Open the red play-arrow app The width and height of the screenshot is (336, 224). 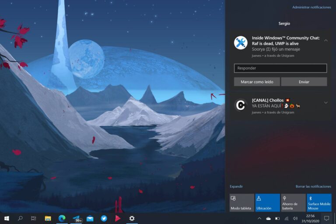[x=118, y=218]
